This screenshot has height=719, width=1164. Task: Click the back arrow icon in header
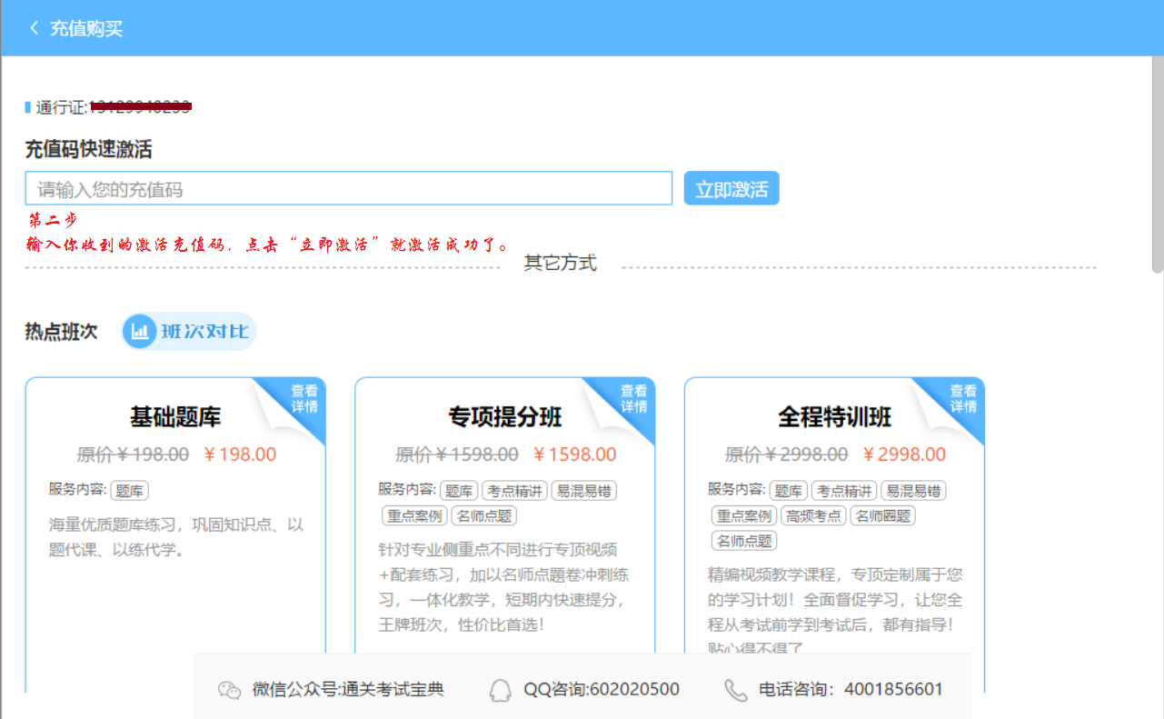click(x=35, y=28)
